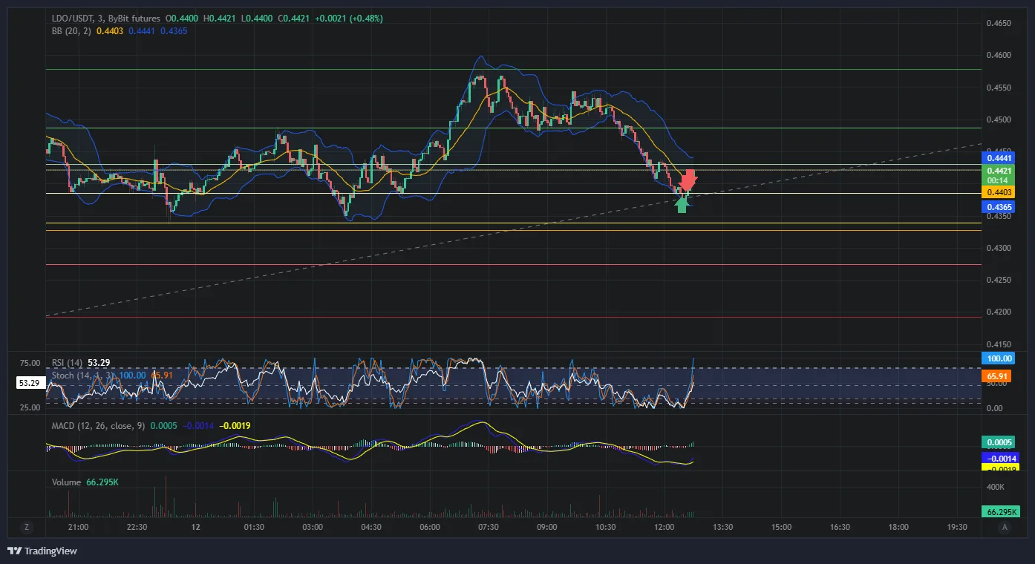Select the green up arrow marker on chart
The height and width of the screenshot is (564, 1035).
tap(682, 204)
